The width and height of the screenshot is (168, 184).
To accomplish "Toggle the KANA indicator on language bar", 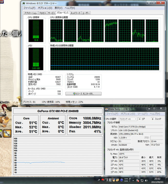I will point(126,181).
